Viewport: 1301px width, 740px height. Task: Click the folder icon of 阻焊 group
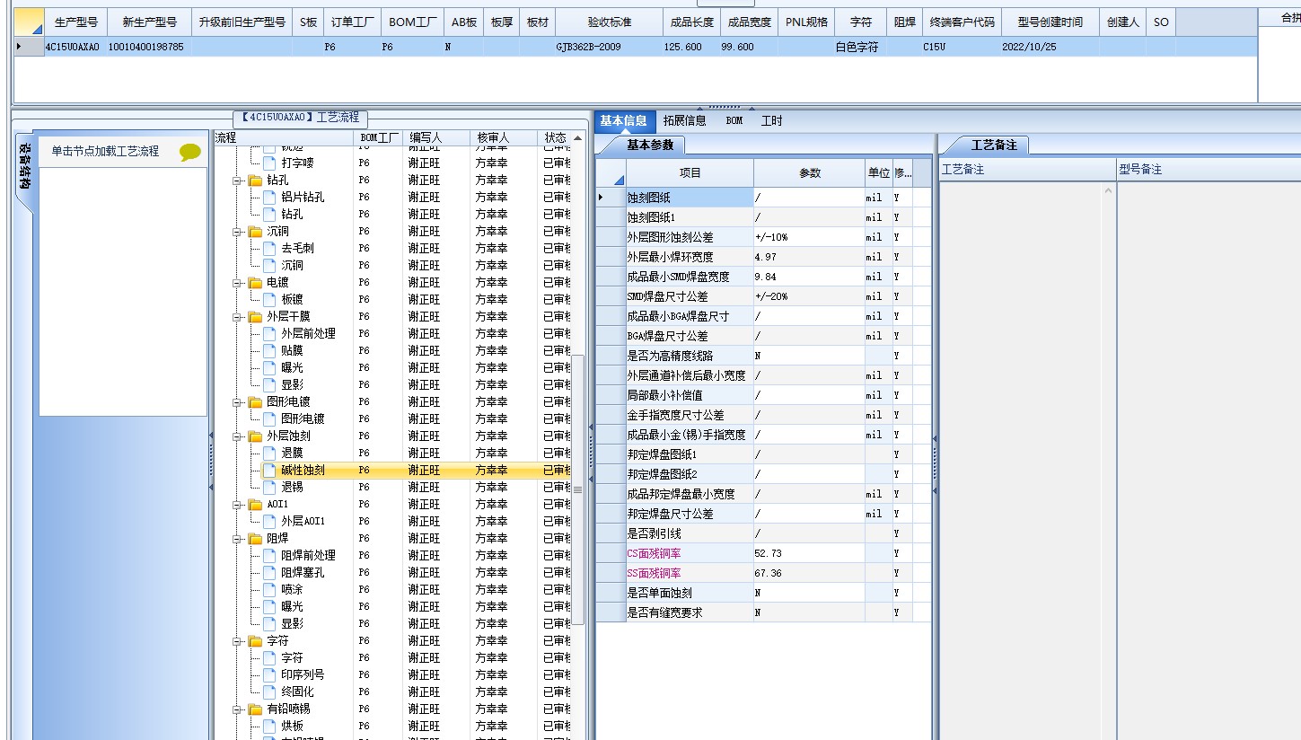click(x=255, y=538)
